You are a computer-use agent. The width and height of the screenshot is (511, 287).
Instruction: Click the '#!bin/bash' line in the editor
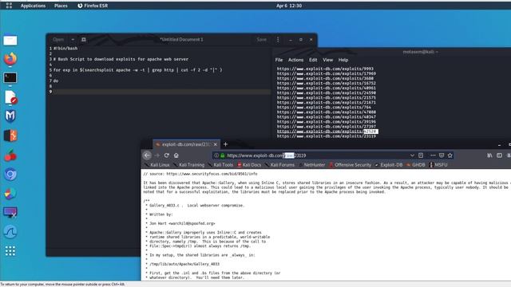coord(65,49)
